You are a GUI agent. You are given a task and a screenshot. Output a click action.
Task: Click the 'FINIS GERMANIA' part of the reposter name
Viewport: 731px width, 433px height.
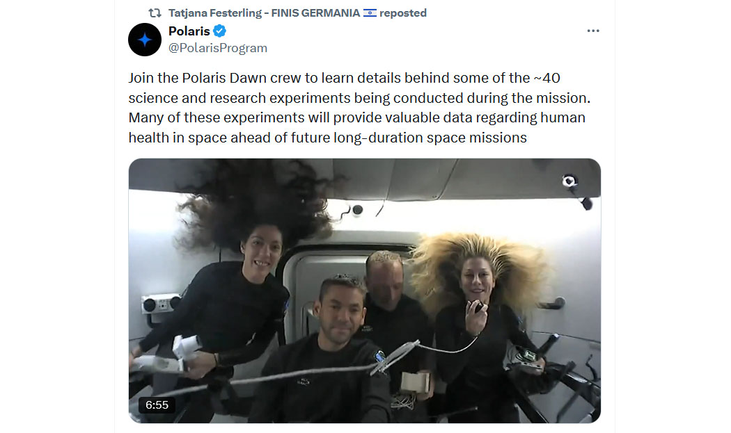tap(315, 13)
